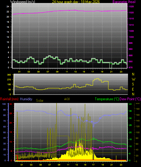The image size is (141, 167).
Task: Click the Barometer (hpa) axis title
Action: coord(124,2)
